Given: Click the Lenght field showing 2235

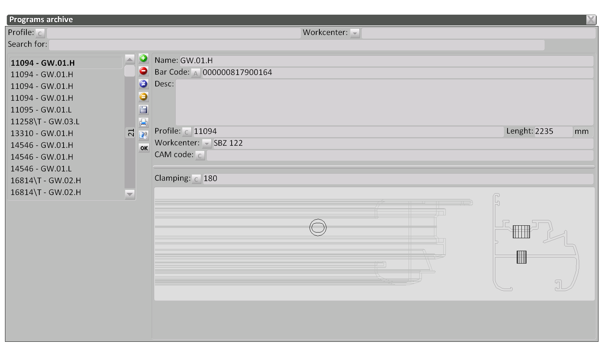Looking at the screenshot, I should click(x=552, y=131).
